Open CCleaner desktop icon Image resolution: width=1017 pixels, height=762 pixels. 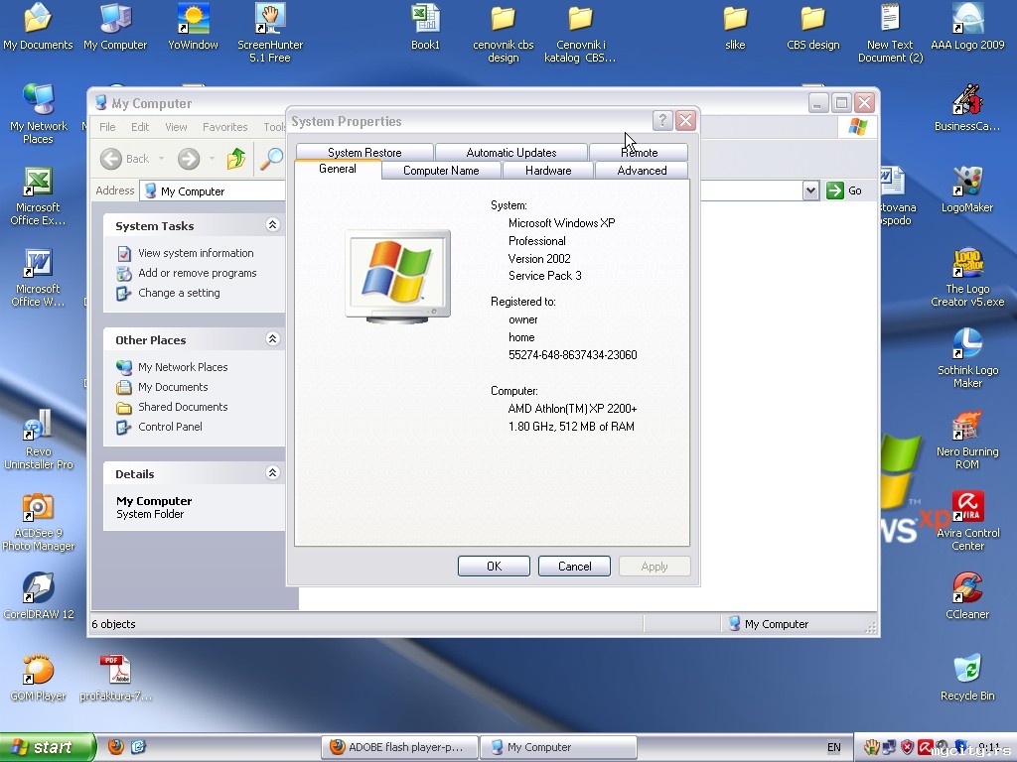(x=966, y=589)
